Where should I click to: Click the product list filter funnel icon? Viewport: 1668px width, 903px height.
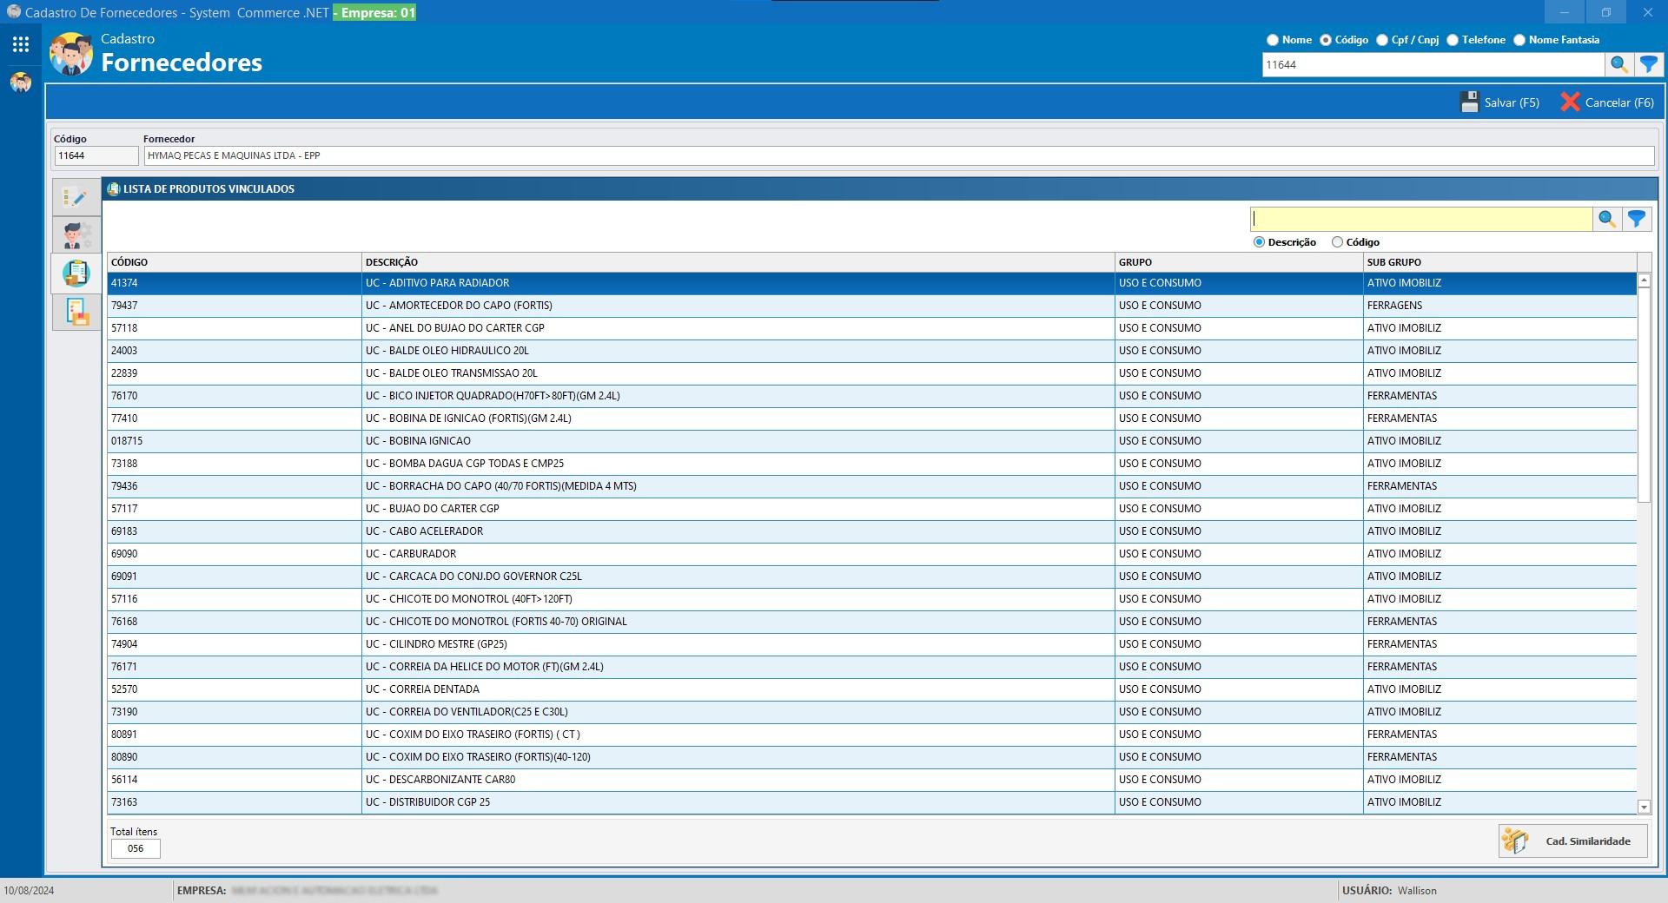coord(1637,219)
